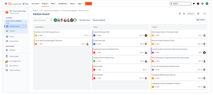Click assignee avatar on Slip Hazarded card
Image resolution: width=213 pixels, height=95 pixels.
coord(146,78)
